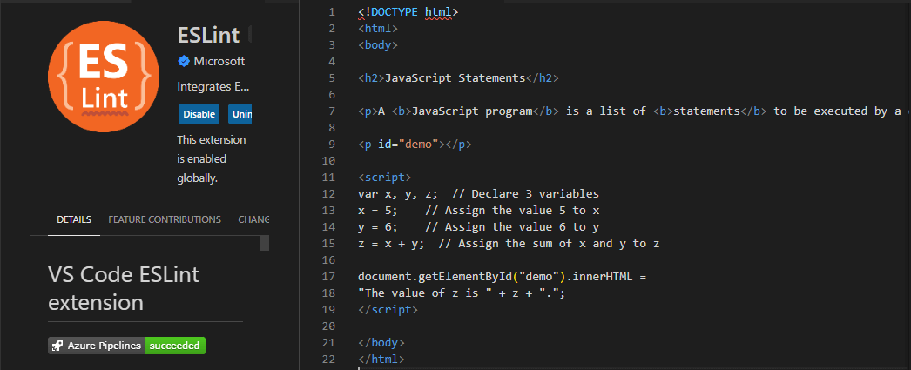Screen dimensions: 911x370
Task: Click the ESLint extension logo
Action: (104, 77)
